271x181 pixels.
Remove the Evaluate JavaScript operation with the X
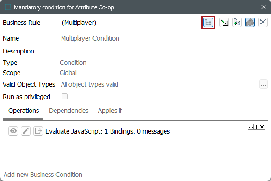tap(262, 127)
